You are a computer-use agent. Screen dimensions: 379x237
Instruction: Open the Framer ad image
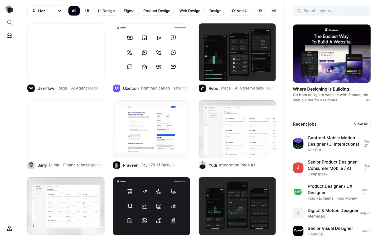pos(332,53)
